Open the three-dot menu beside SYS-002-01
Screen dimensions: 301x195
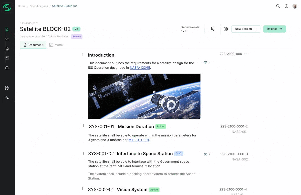83,189
